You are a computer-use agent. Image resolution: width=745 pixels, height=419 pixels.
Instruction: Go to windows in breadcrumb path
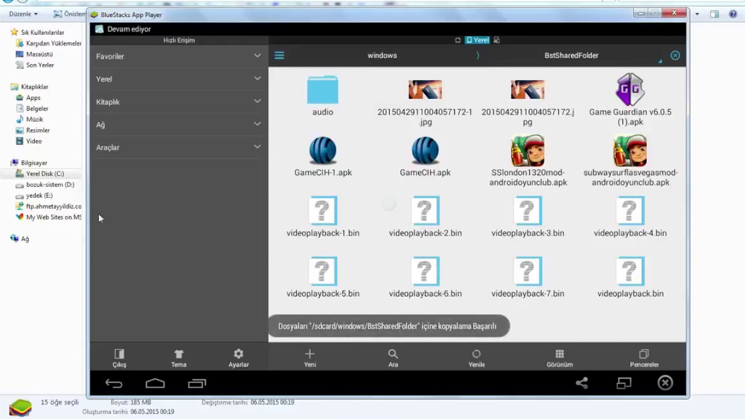(x=382, y=55)
